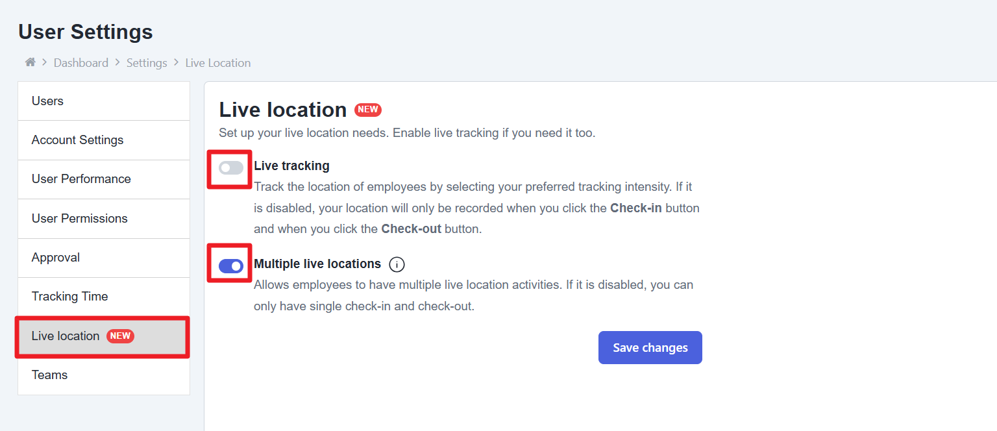Navigate to User Permissions
The image size is (997, 431).
pyautogui.click(x=79, y=219)
